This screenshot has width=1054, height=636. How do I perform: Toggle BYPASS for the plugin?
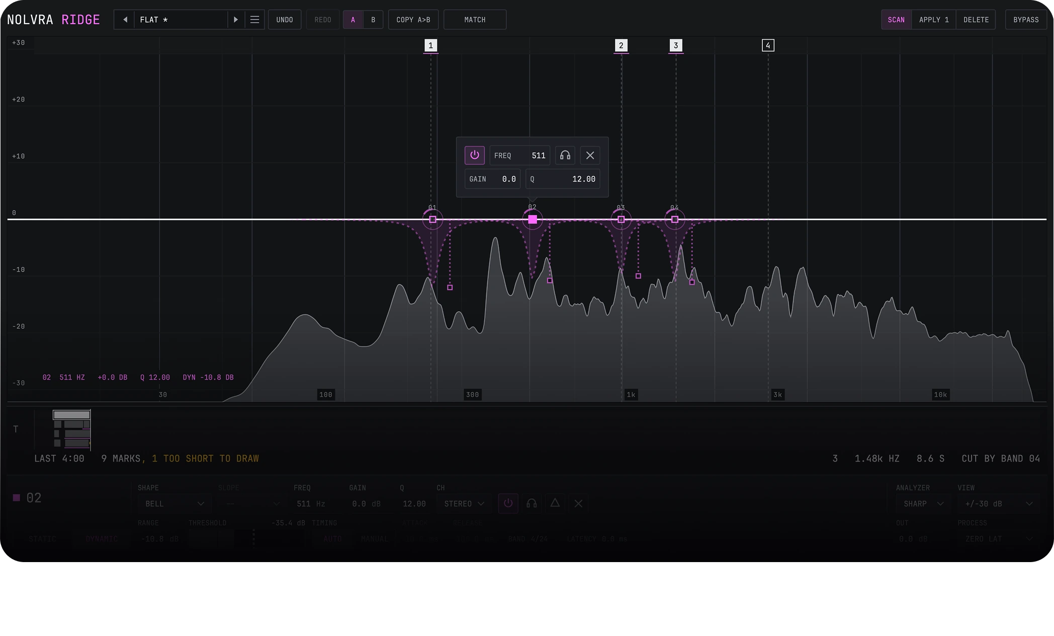tap(1026, 20)
